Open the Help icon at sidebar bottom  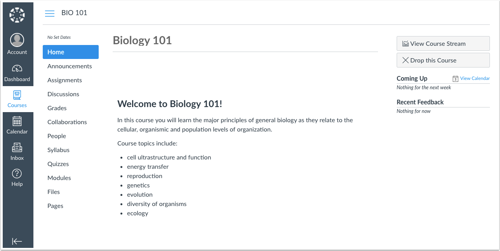[x=17, y=174]
